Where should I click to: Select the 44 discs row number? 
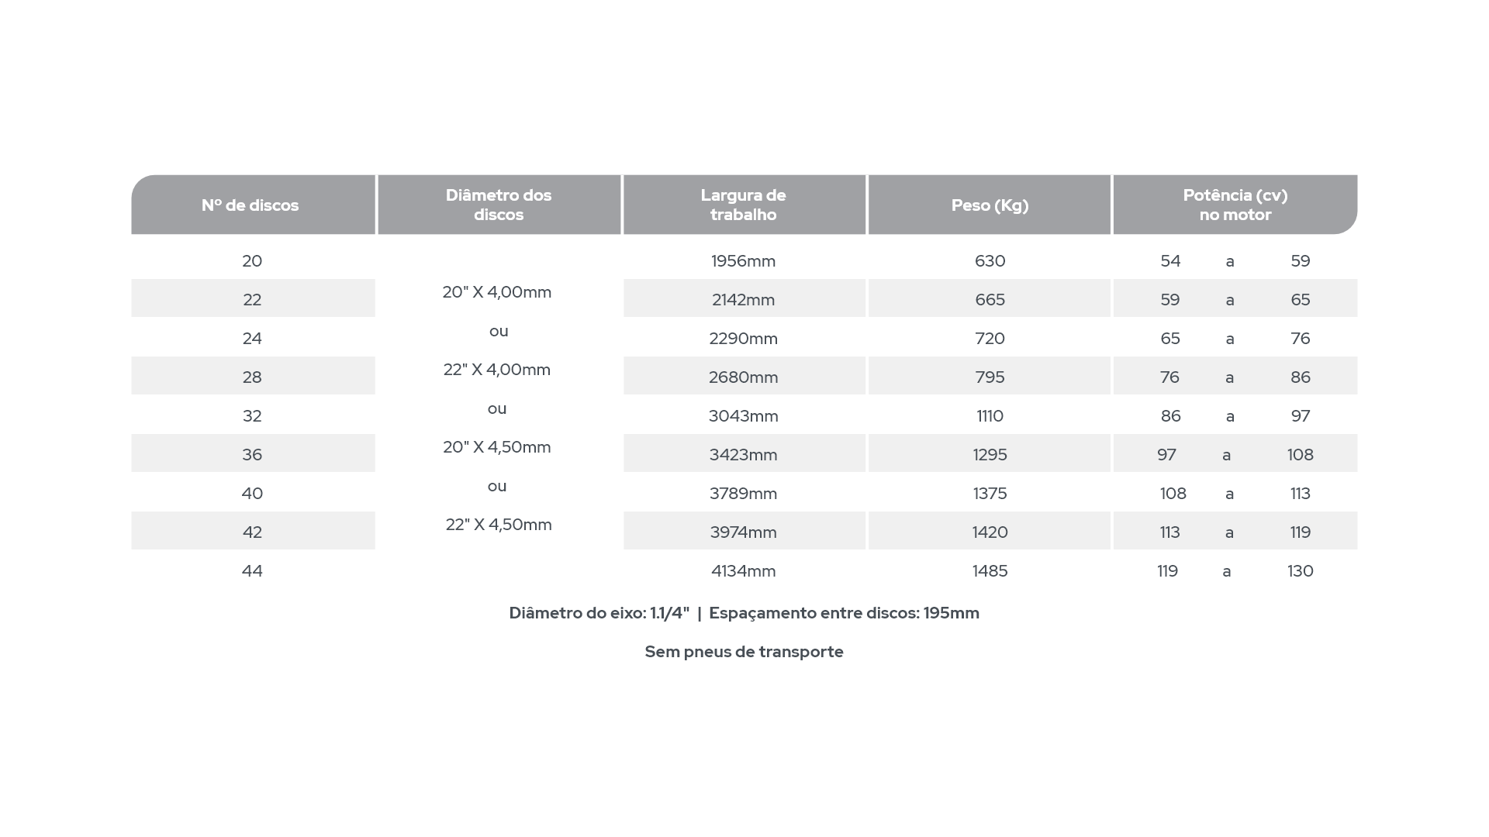click(x=252, y=571)
